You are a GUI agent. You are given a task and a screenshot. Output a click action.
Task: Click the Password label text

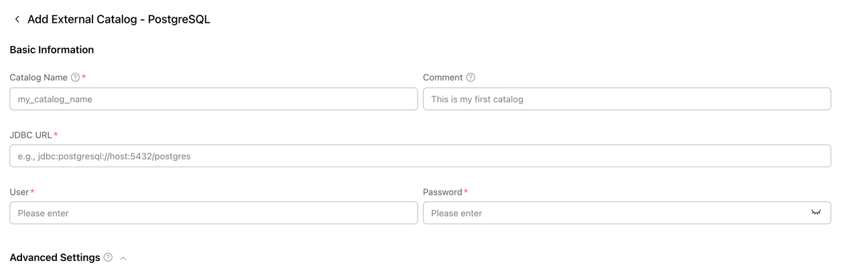442,192
